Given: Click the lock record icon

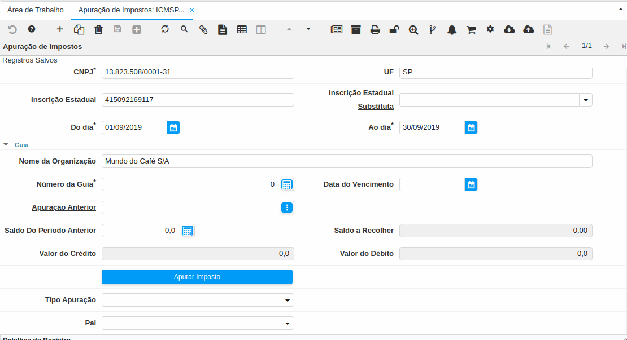Looking at the screenshot, I should click(x=394, y=29).
